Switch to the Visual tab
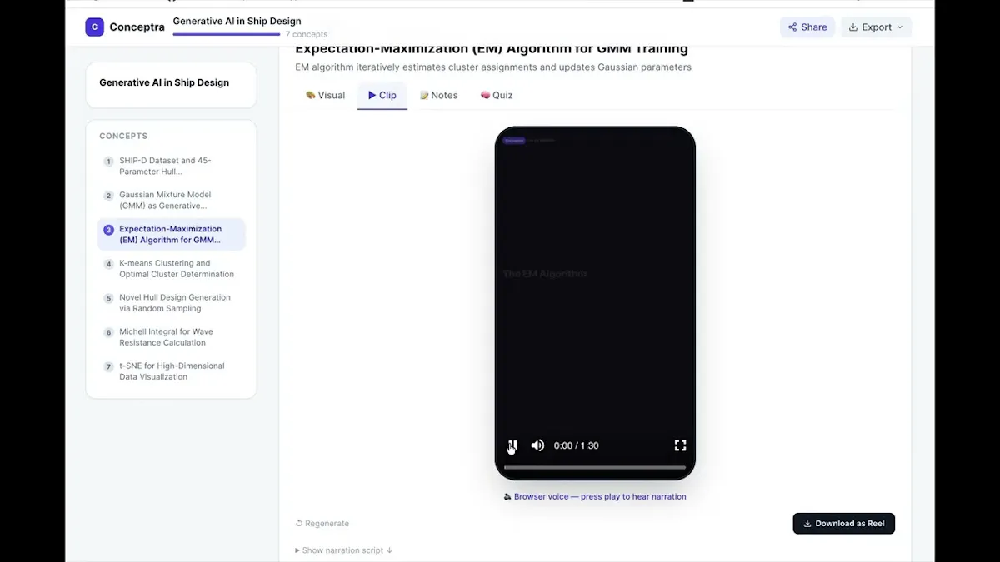The width and height of the screenshot is (1000, 562). click(x=325, y=95)
